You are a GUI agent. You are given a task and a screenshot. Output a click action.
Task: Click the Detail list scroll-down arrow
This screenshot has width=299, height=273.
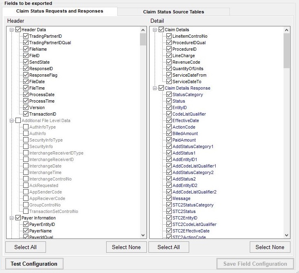(x=286, y=235)
